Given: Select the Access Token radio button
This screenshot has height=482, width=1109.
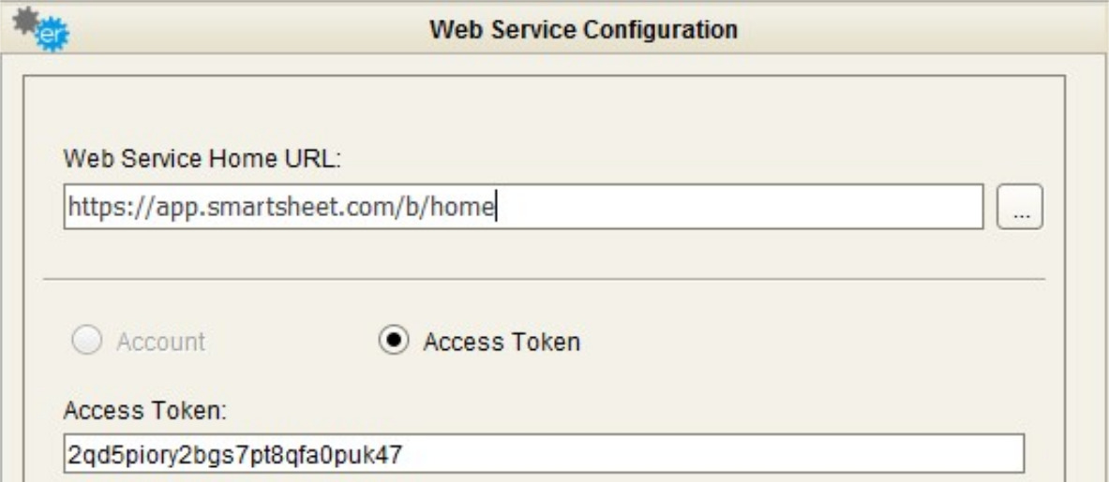Looking at the screenshot, I should point(392,342).
